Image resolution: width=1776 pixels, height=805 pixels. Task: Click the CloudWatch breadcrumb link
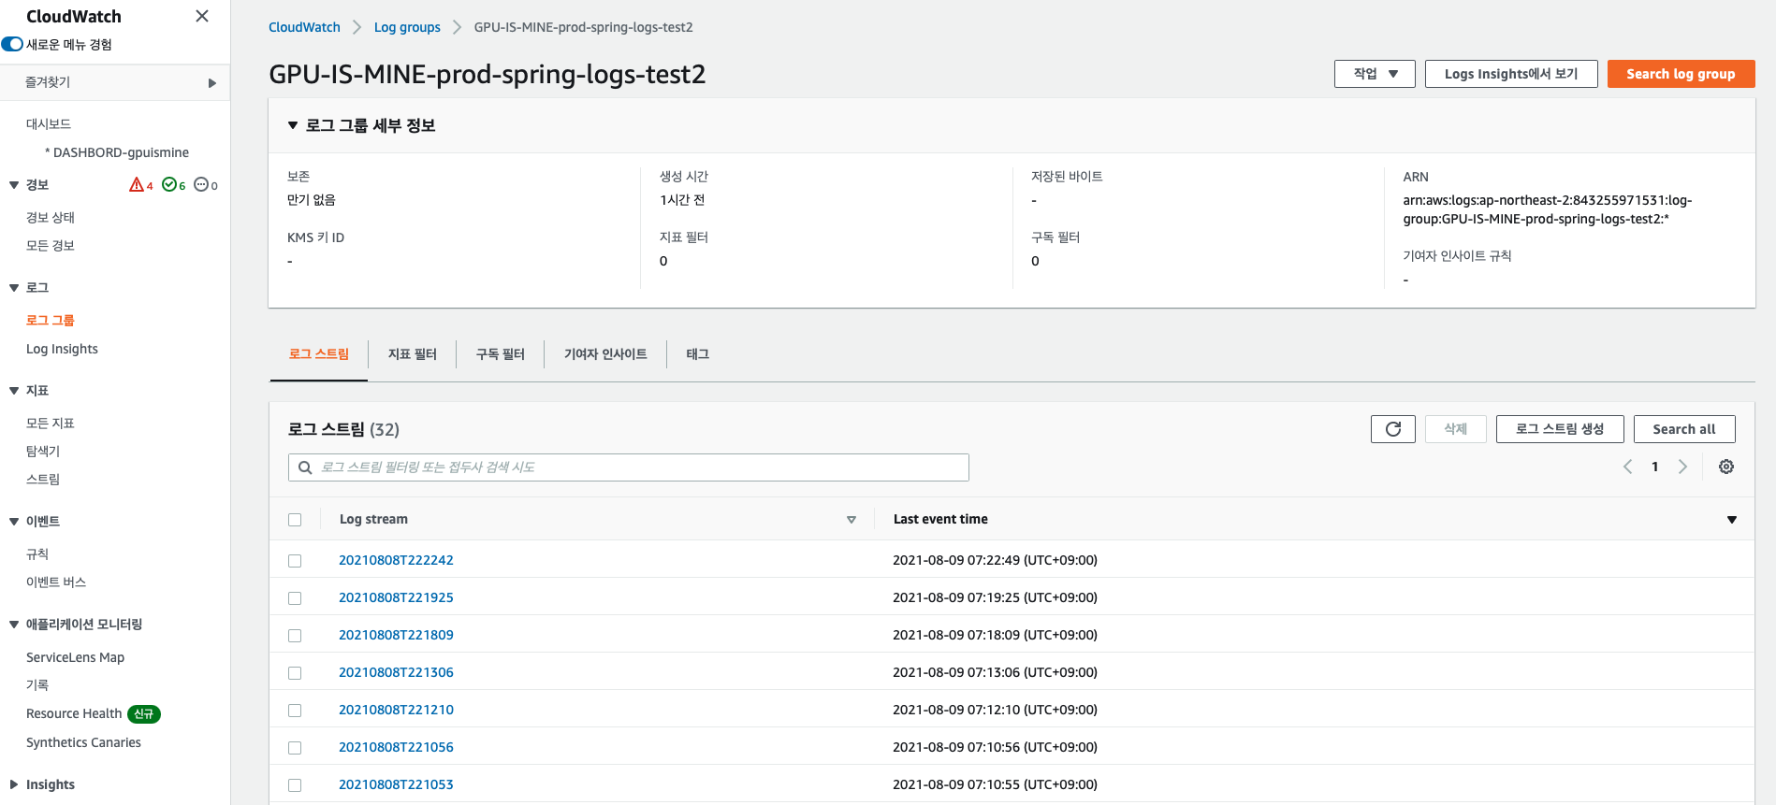[304, 27]
